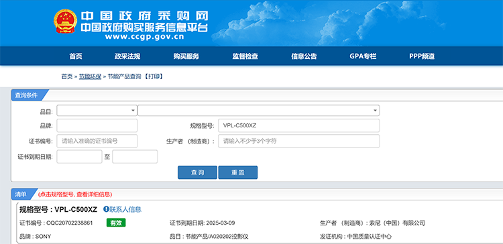This screenshot has width=503, height=244.
Task: Click the 【打印】 print link
Action: (154, 76)
